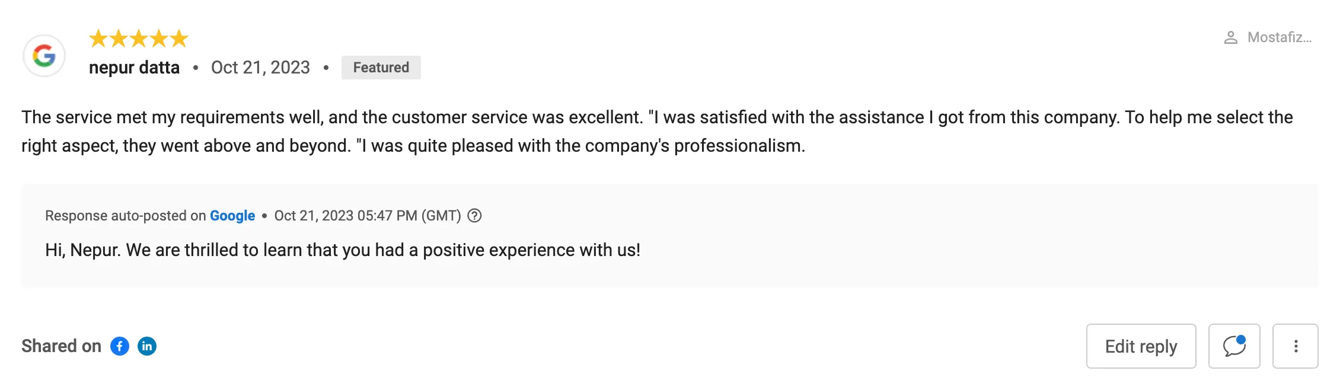
Task: Click the Featured tag badge
Action: click(x=381, y=68)
